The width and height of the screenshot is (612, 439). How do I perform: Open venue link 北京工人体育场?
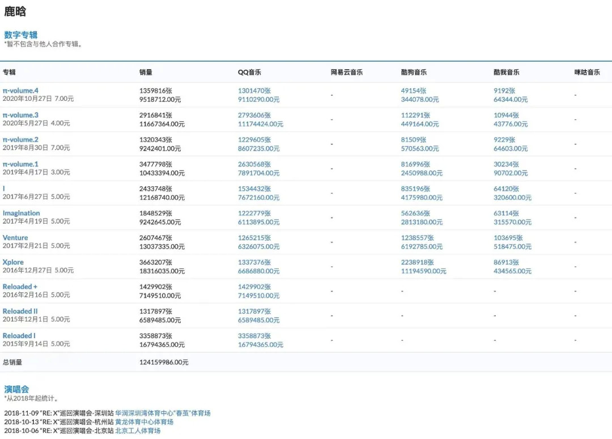coord(138,431)
